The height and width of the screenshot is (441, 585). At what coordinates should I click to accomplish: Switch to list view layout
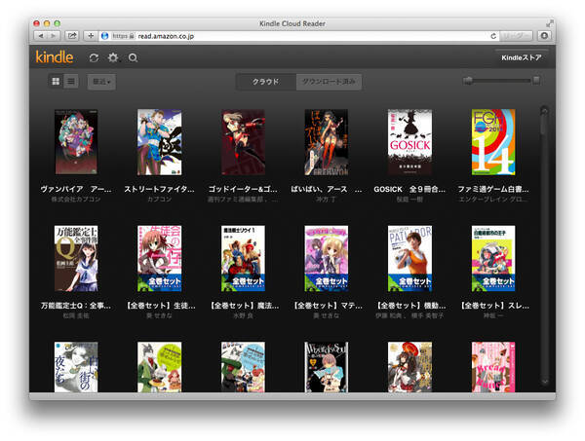pos(71,81)
